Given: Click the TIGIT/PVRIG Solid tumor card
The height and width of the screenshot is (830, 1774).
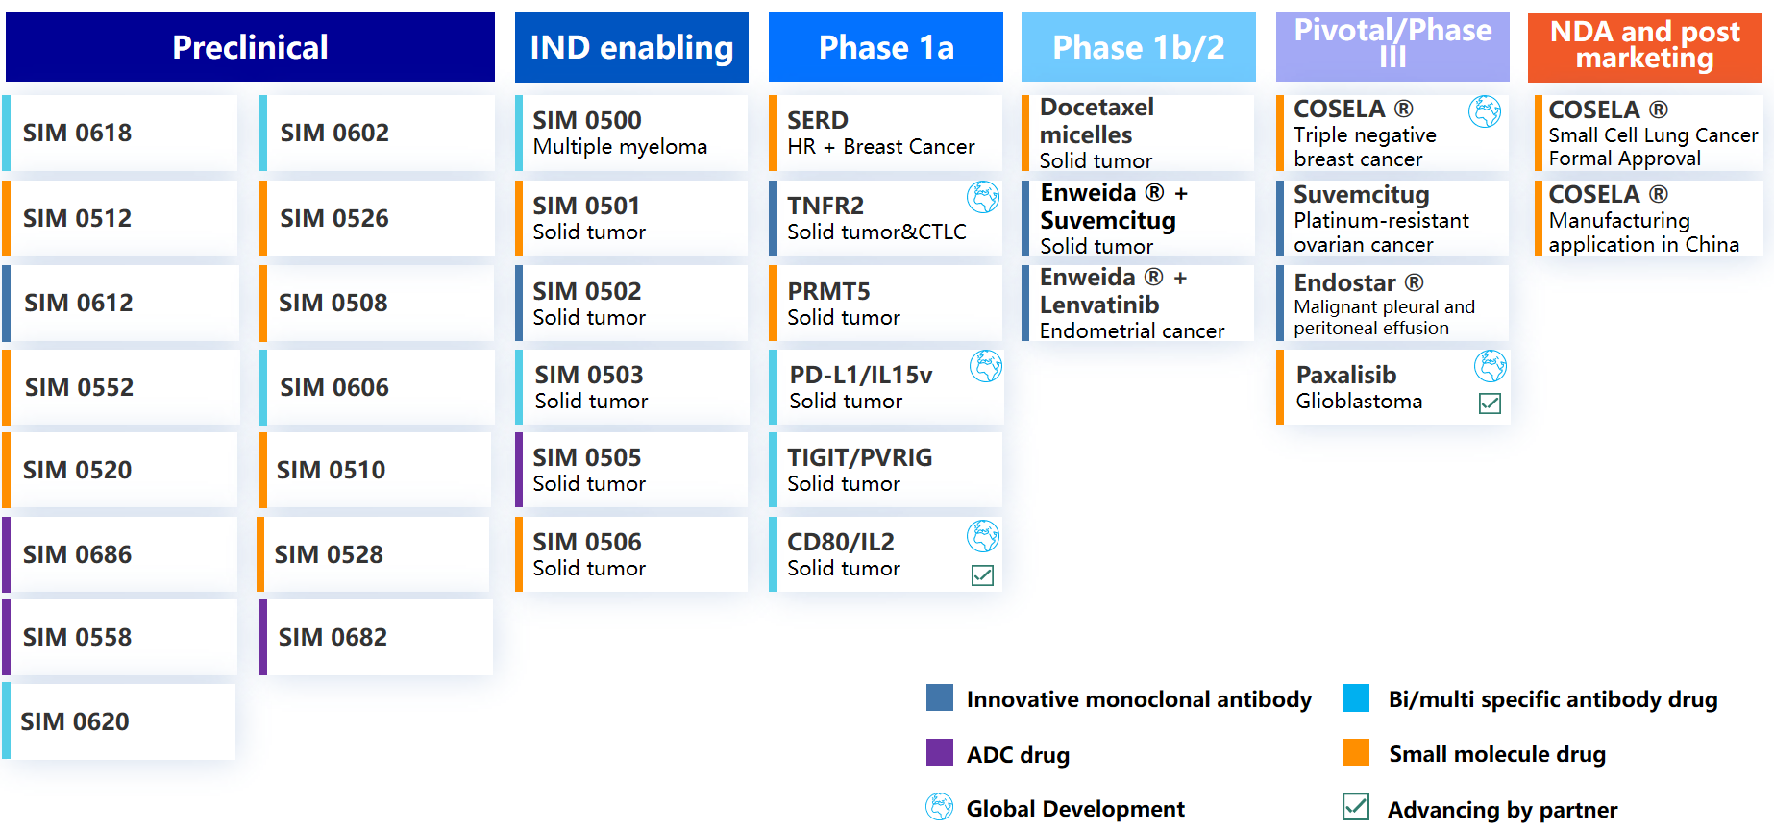Looking at the screenshot, I should pos(885,470).
